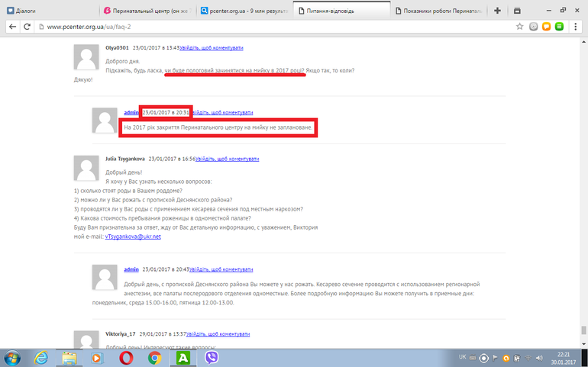588x367 pixels.
Task: Click the browser back arrow
Action: coord(11,27)
